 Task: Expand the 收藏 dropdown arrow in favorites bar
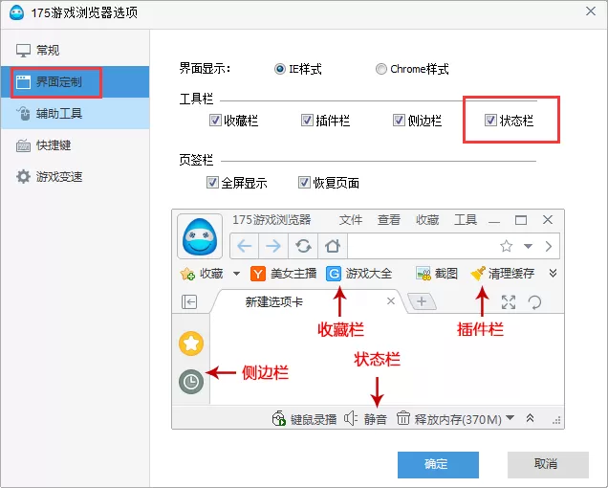click(236, 274)
